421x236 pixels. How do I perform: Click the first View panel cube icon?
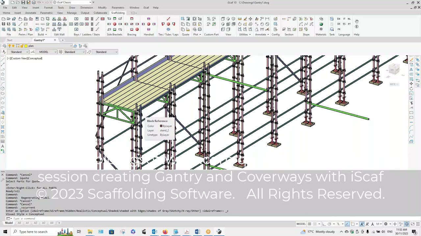223,19
